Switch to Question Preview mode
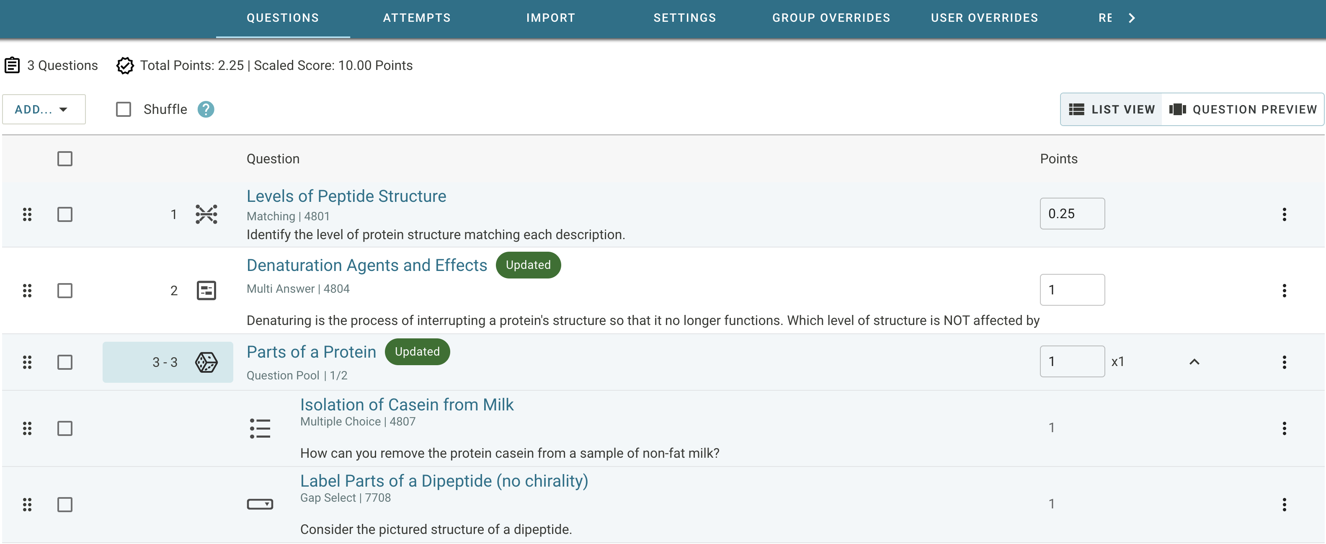The height and width of the screenshot is (544, 1326). click(x=1243, y=109)
